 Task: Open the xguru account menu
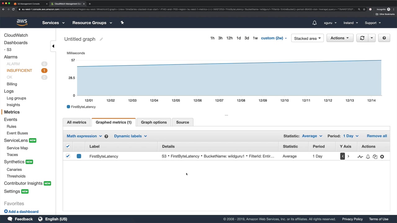coord(330,23)
